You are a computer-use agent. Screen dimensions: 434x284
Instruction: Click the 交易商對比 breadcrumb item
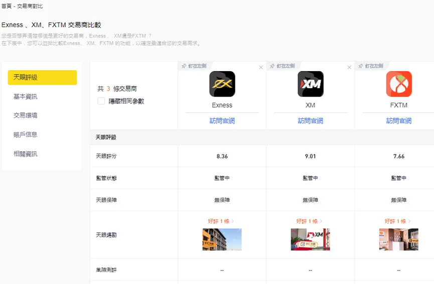tap(30, 6)
